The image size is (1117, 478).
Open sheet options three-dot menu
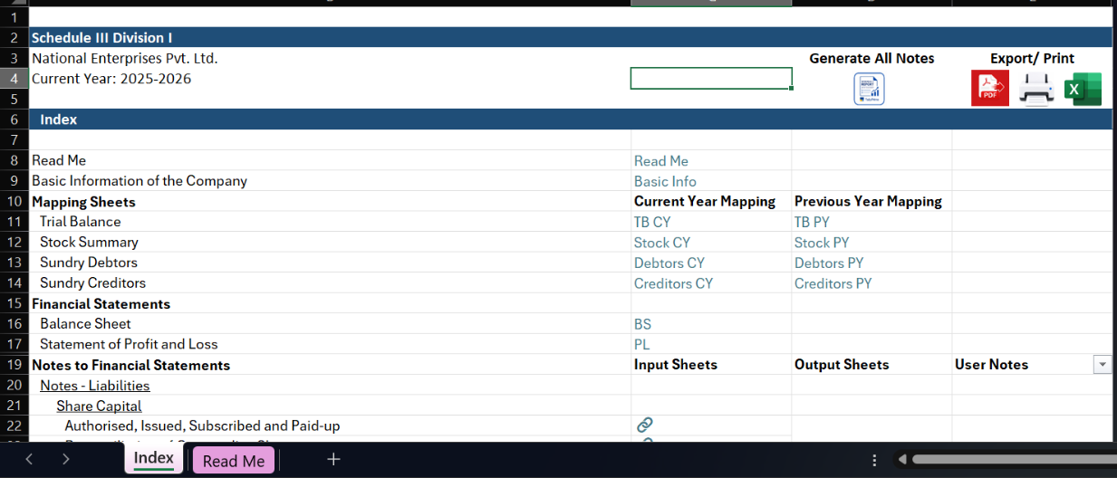point(873,460)
